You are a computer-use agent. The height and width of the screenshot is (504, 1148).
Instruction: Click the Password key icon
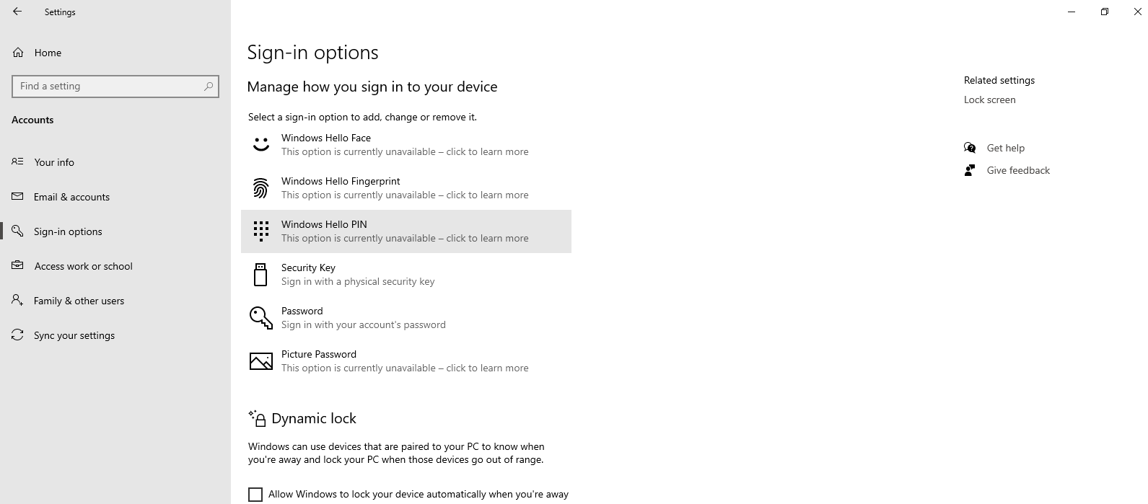tap(260, 318)
